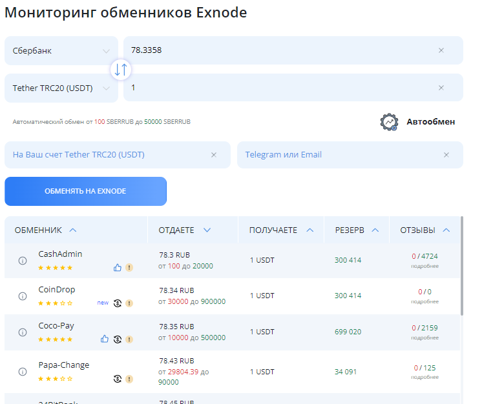Open подробнее reviews link for CoinDrop
This screenshot has height=404, width=482.
[425, 302]
